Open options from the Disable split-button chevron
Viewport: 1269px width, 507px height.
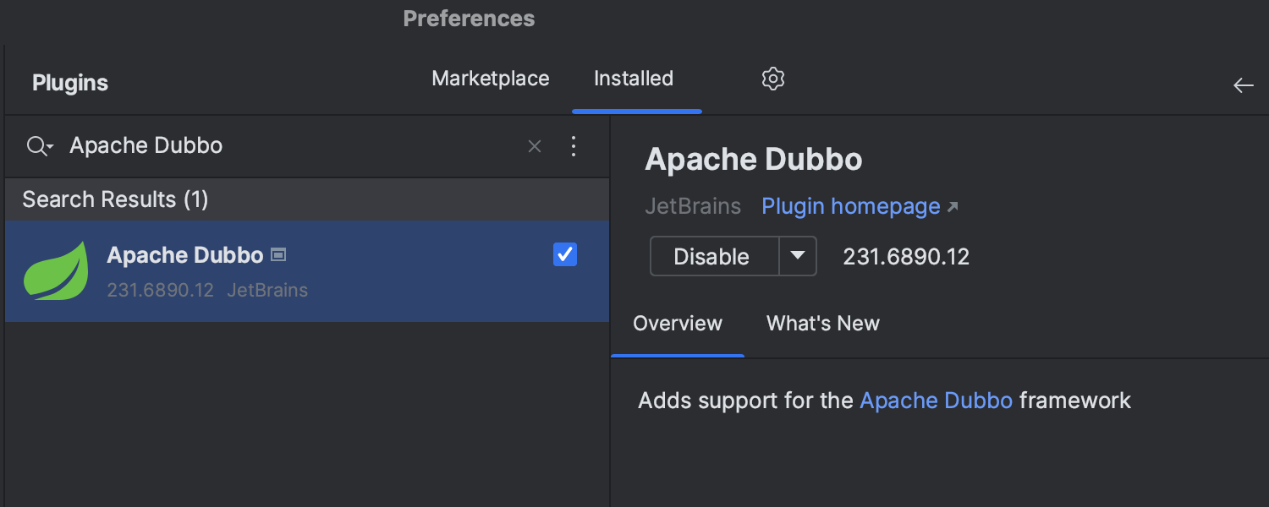point(798,255)
